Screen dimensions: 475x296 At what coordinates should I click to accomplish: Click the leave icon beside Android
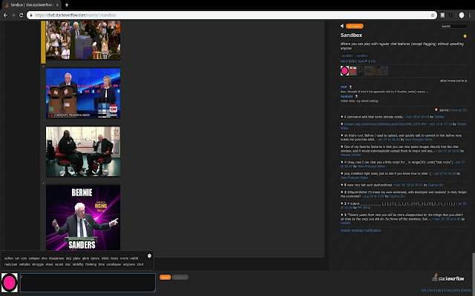coord(356,96)
